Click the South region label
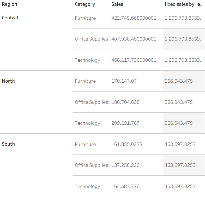The image size is (205, 200). (x=8, y=144)
